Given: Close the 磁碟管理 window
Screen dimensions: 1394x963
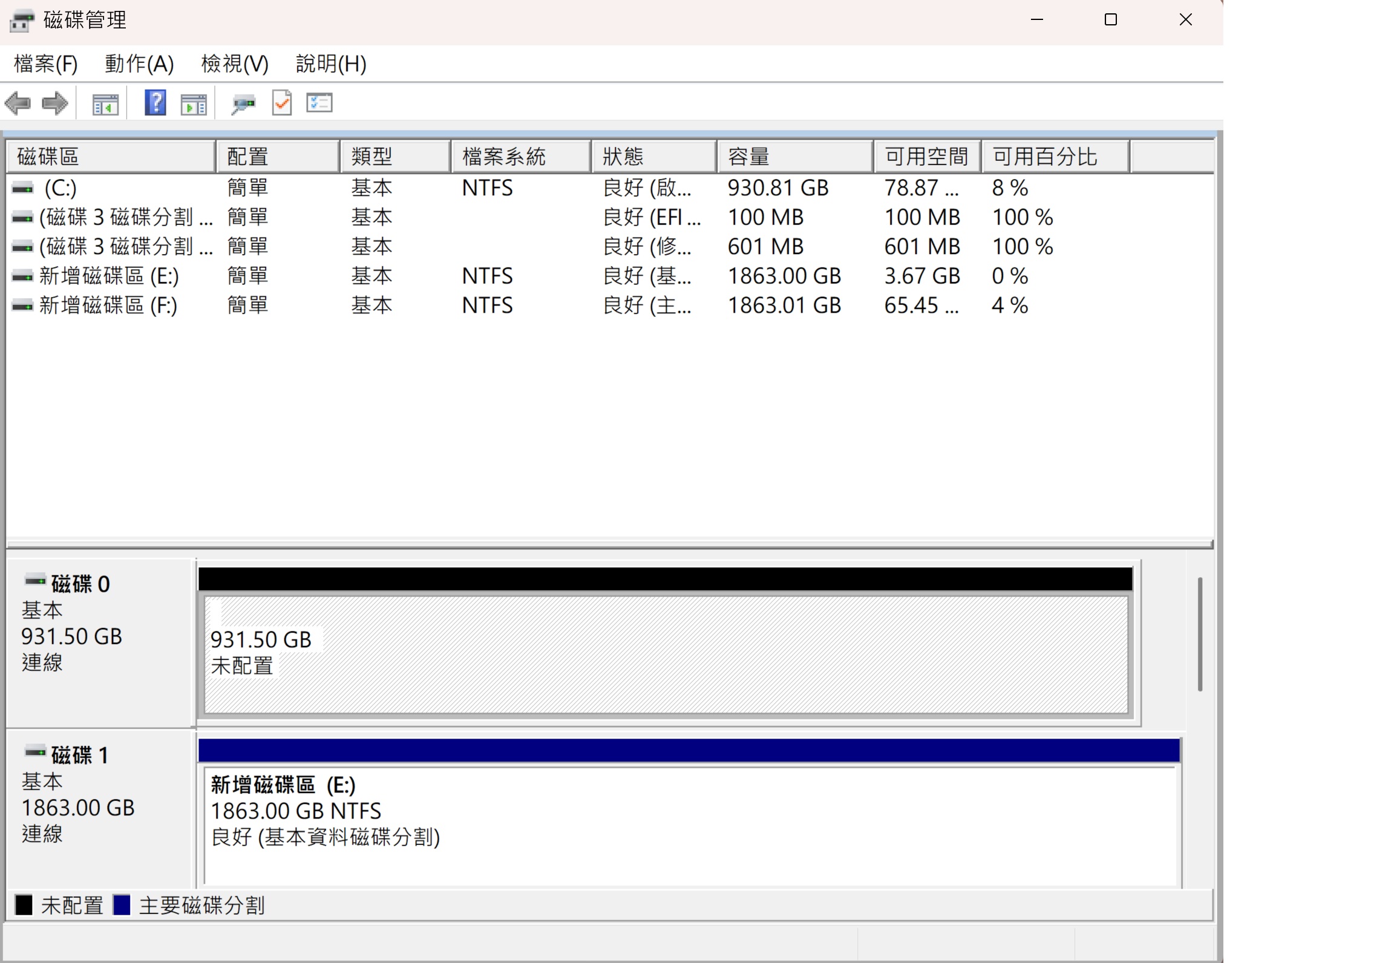Looking at the screenshot, I should click(1186, 20).
